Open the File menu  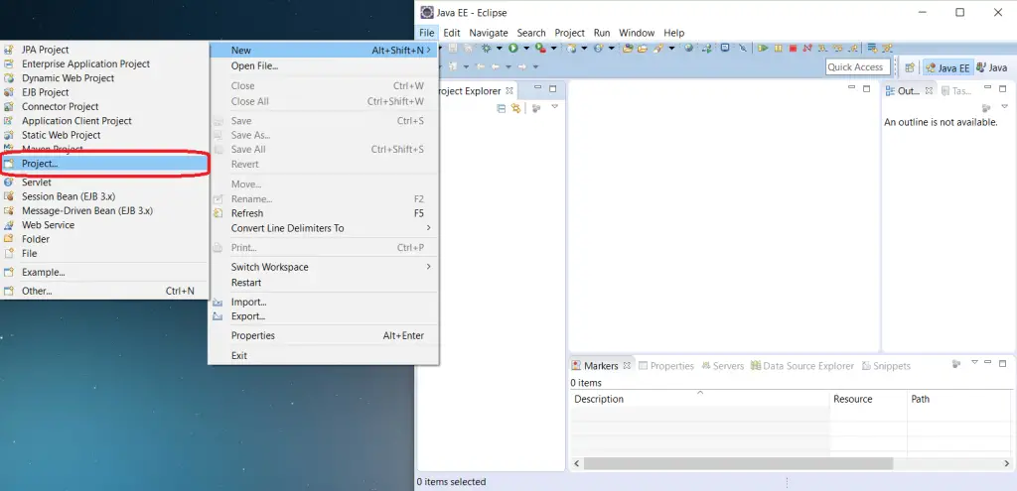(x=427, y=33)
